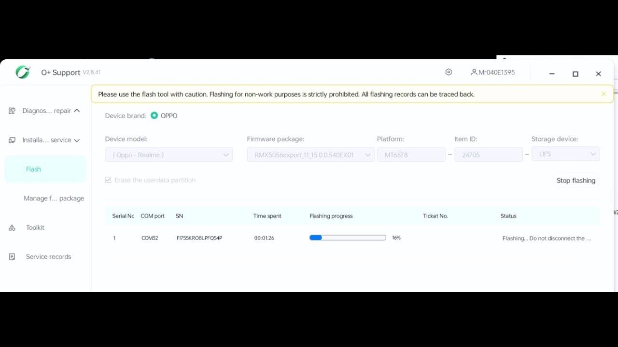Open Service records from the sidebar
Image resolution: width=618 pixels, height=347 pixels.
[x=48, y=257]
